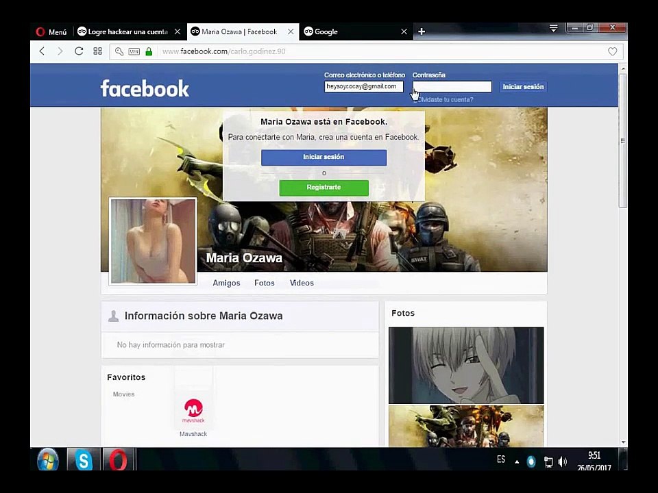Screen dimensions: 658x493
Task: Open Skype from the taskbar
Action: point(84,460)
